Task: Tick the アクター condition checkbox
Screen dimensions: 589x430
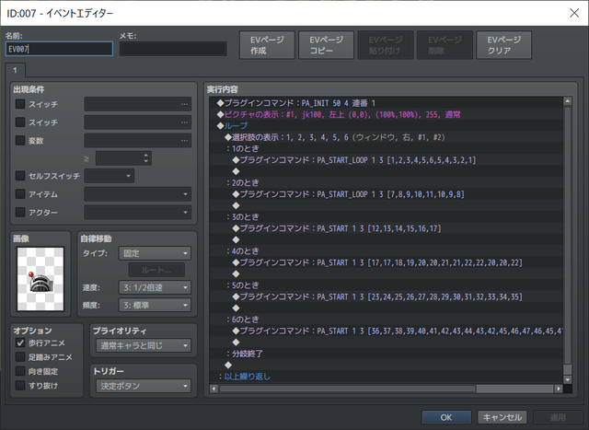Action: (20, 212)
